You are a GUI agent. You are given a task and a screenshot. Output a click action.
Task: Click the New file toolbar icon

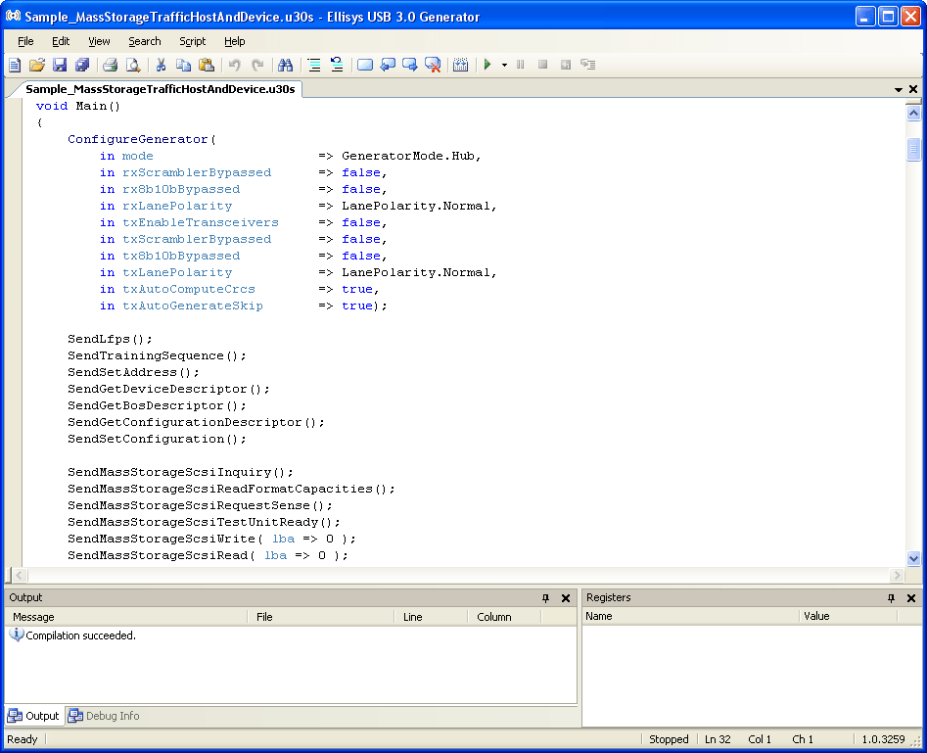click(x=15, y=65)
